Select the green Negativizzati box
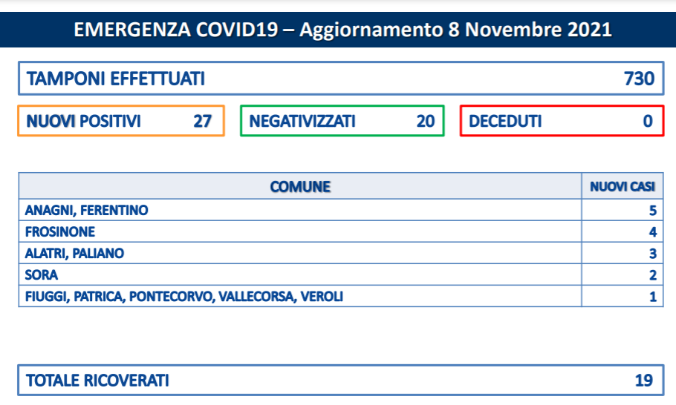 tap(342, 121)
